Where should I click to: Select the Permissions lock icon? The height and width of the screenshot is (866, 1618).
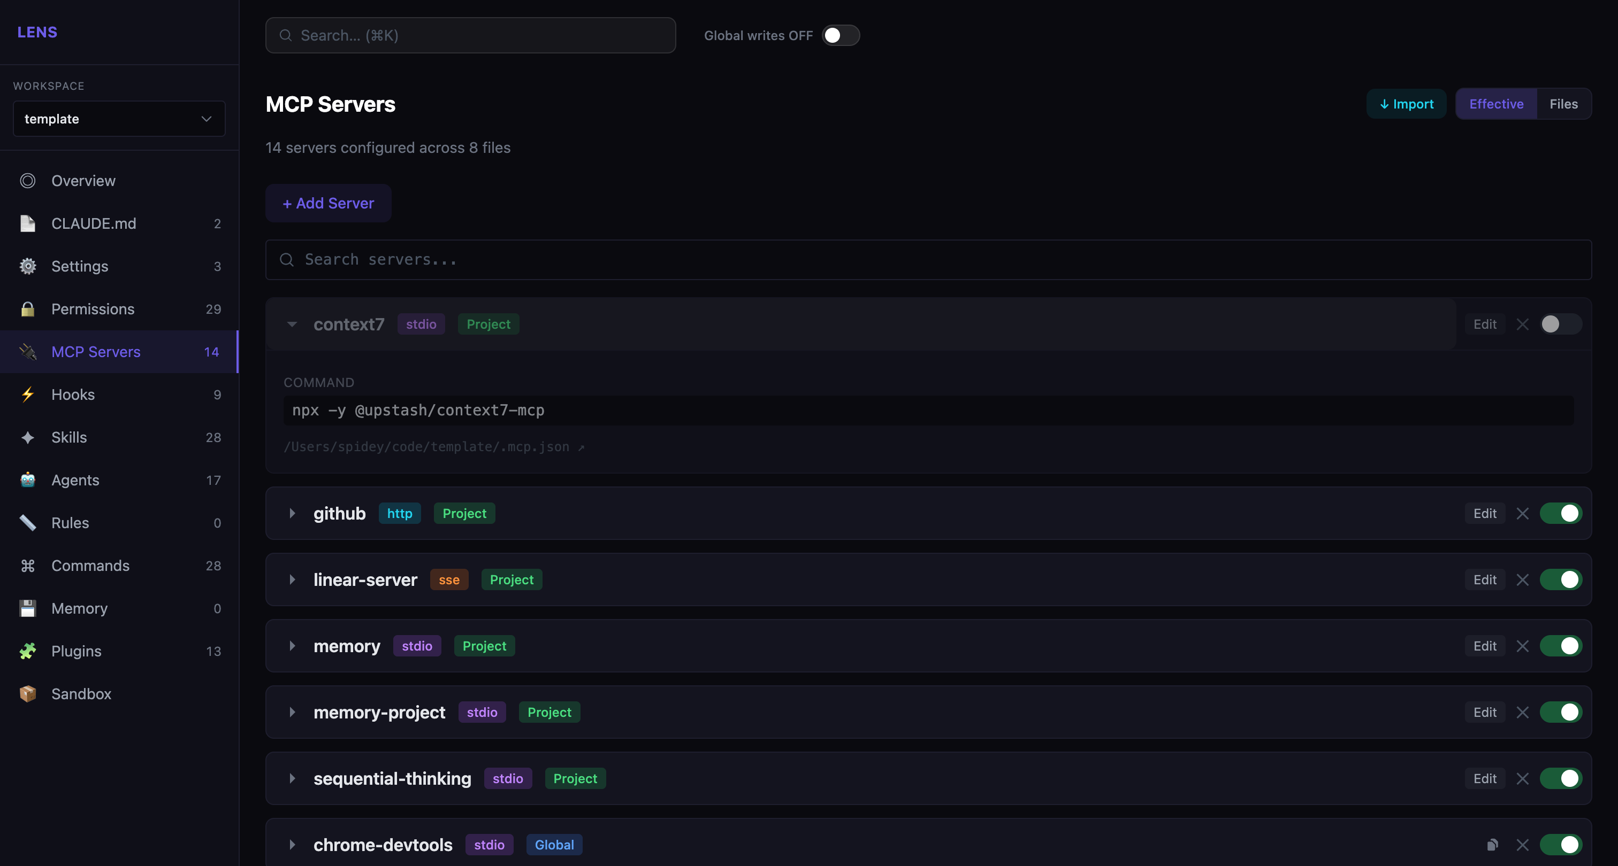(x=28, y=309)
